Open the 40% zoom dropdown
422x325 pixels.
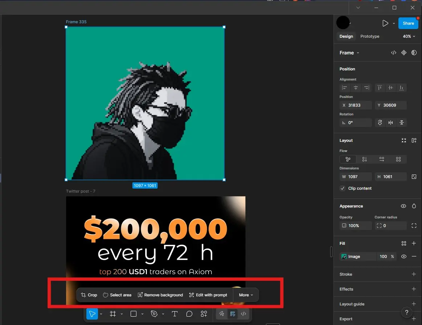(409, 36)
